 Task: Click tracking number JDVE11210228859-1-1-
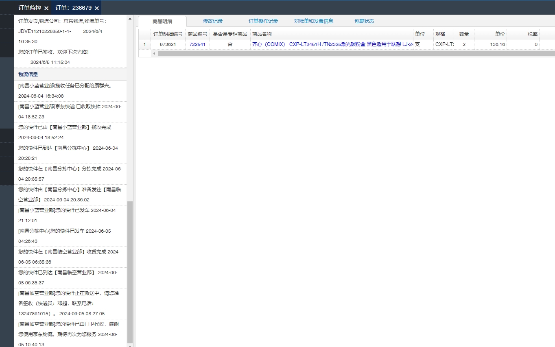(x=45, y=31)
